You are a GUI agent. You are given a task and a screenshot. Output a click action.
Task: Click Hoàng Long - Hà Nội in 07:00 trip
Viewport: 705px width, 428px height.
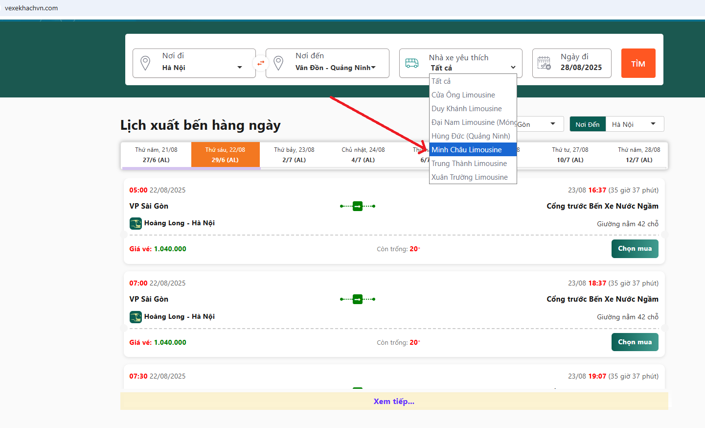(180, 317)
